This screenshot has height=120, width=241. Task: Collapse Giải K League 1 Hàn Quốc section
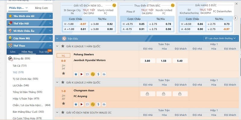coord(57,46)
